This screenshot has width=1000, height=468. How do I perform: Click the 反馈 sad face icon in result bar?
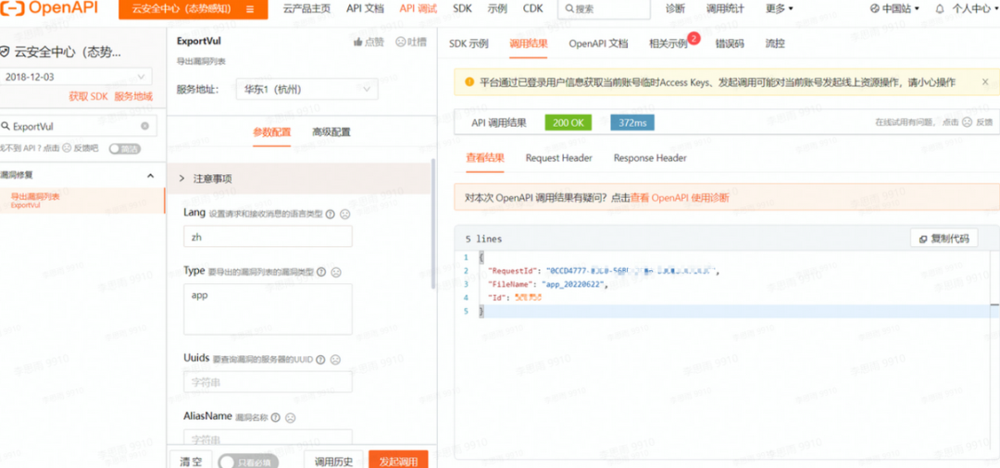tap(966, 122)
